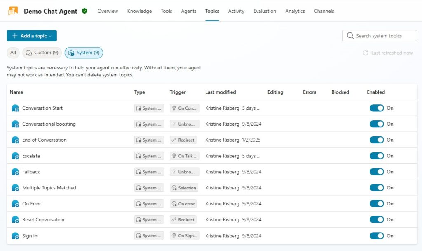Switch to the Knowledge tab
This screenshot has width=422, height=251.
click(x=139, y=11)
